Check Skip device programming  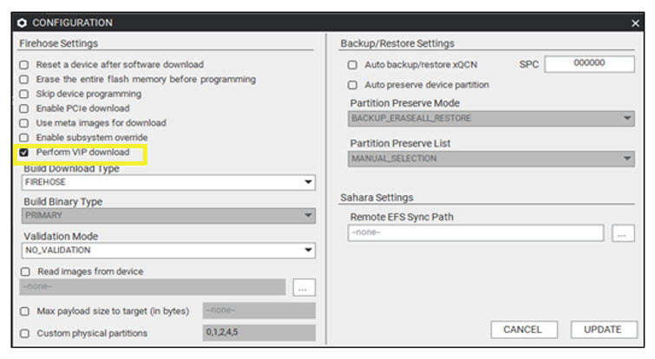coord(24,94)
